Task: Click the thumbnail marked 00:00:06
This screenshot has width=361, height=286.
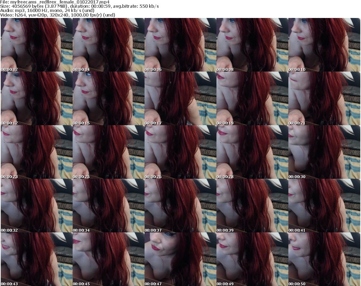Action: pyautogui.click(x=180, y=45)
